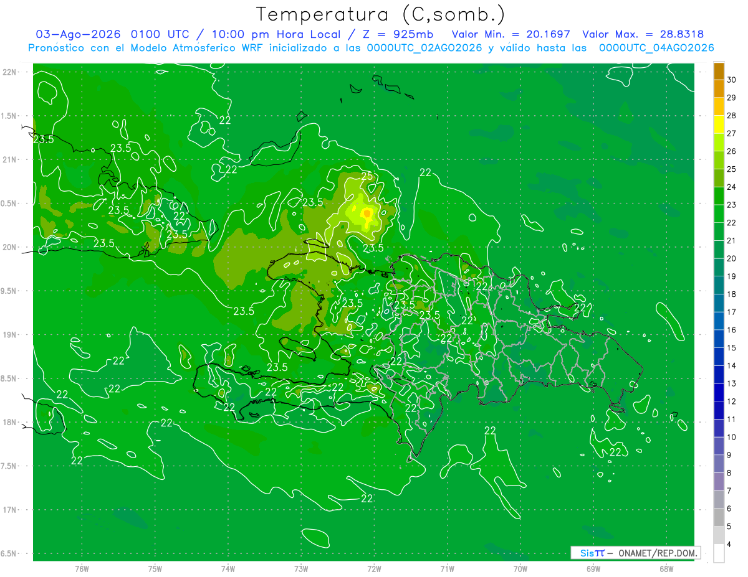The width and height of the screenshot is (748, 577).
Task: Click the legend value "17"
Action: click(732, 312)
